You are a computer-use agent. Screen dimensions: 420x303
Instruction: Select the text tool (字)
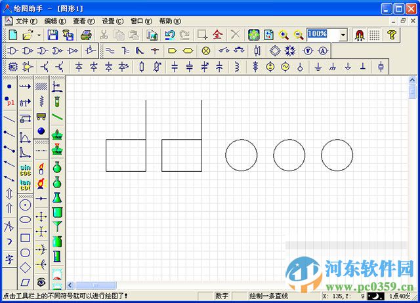(x=9, y=259)
